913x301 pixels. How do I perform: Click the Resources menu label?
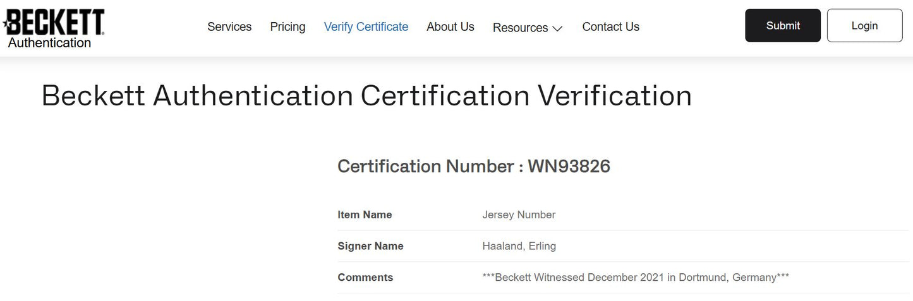(520, 28)
